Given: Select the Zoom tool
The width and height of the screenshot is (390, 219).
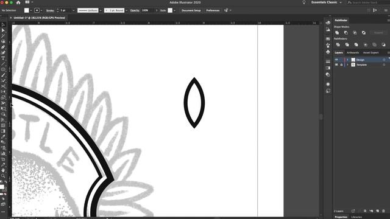Looking at the screenshot, I should 3,176.
